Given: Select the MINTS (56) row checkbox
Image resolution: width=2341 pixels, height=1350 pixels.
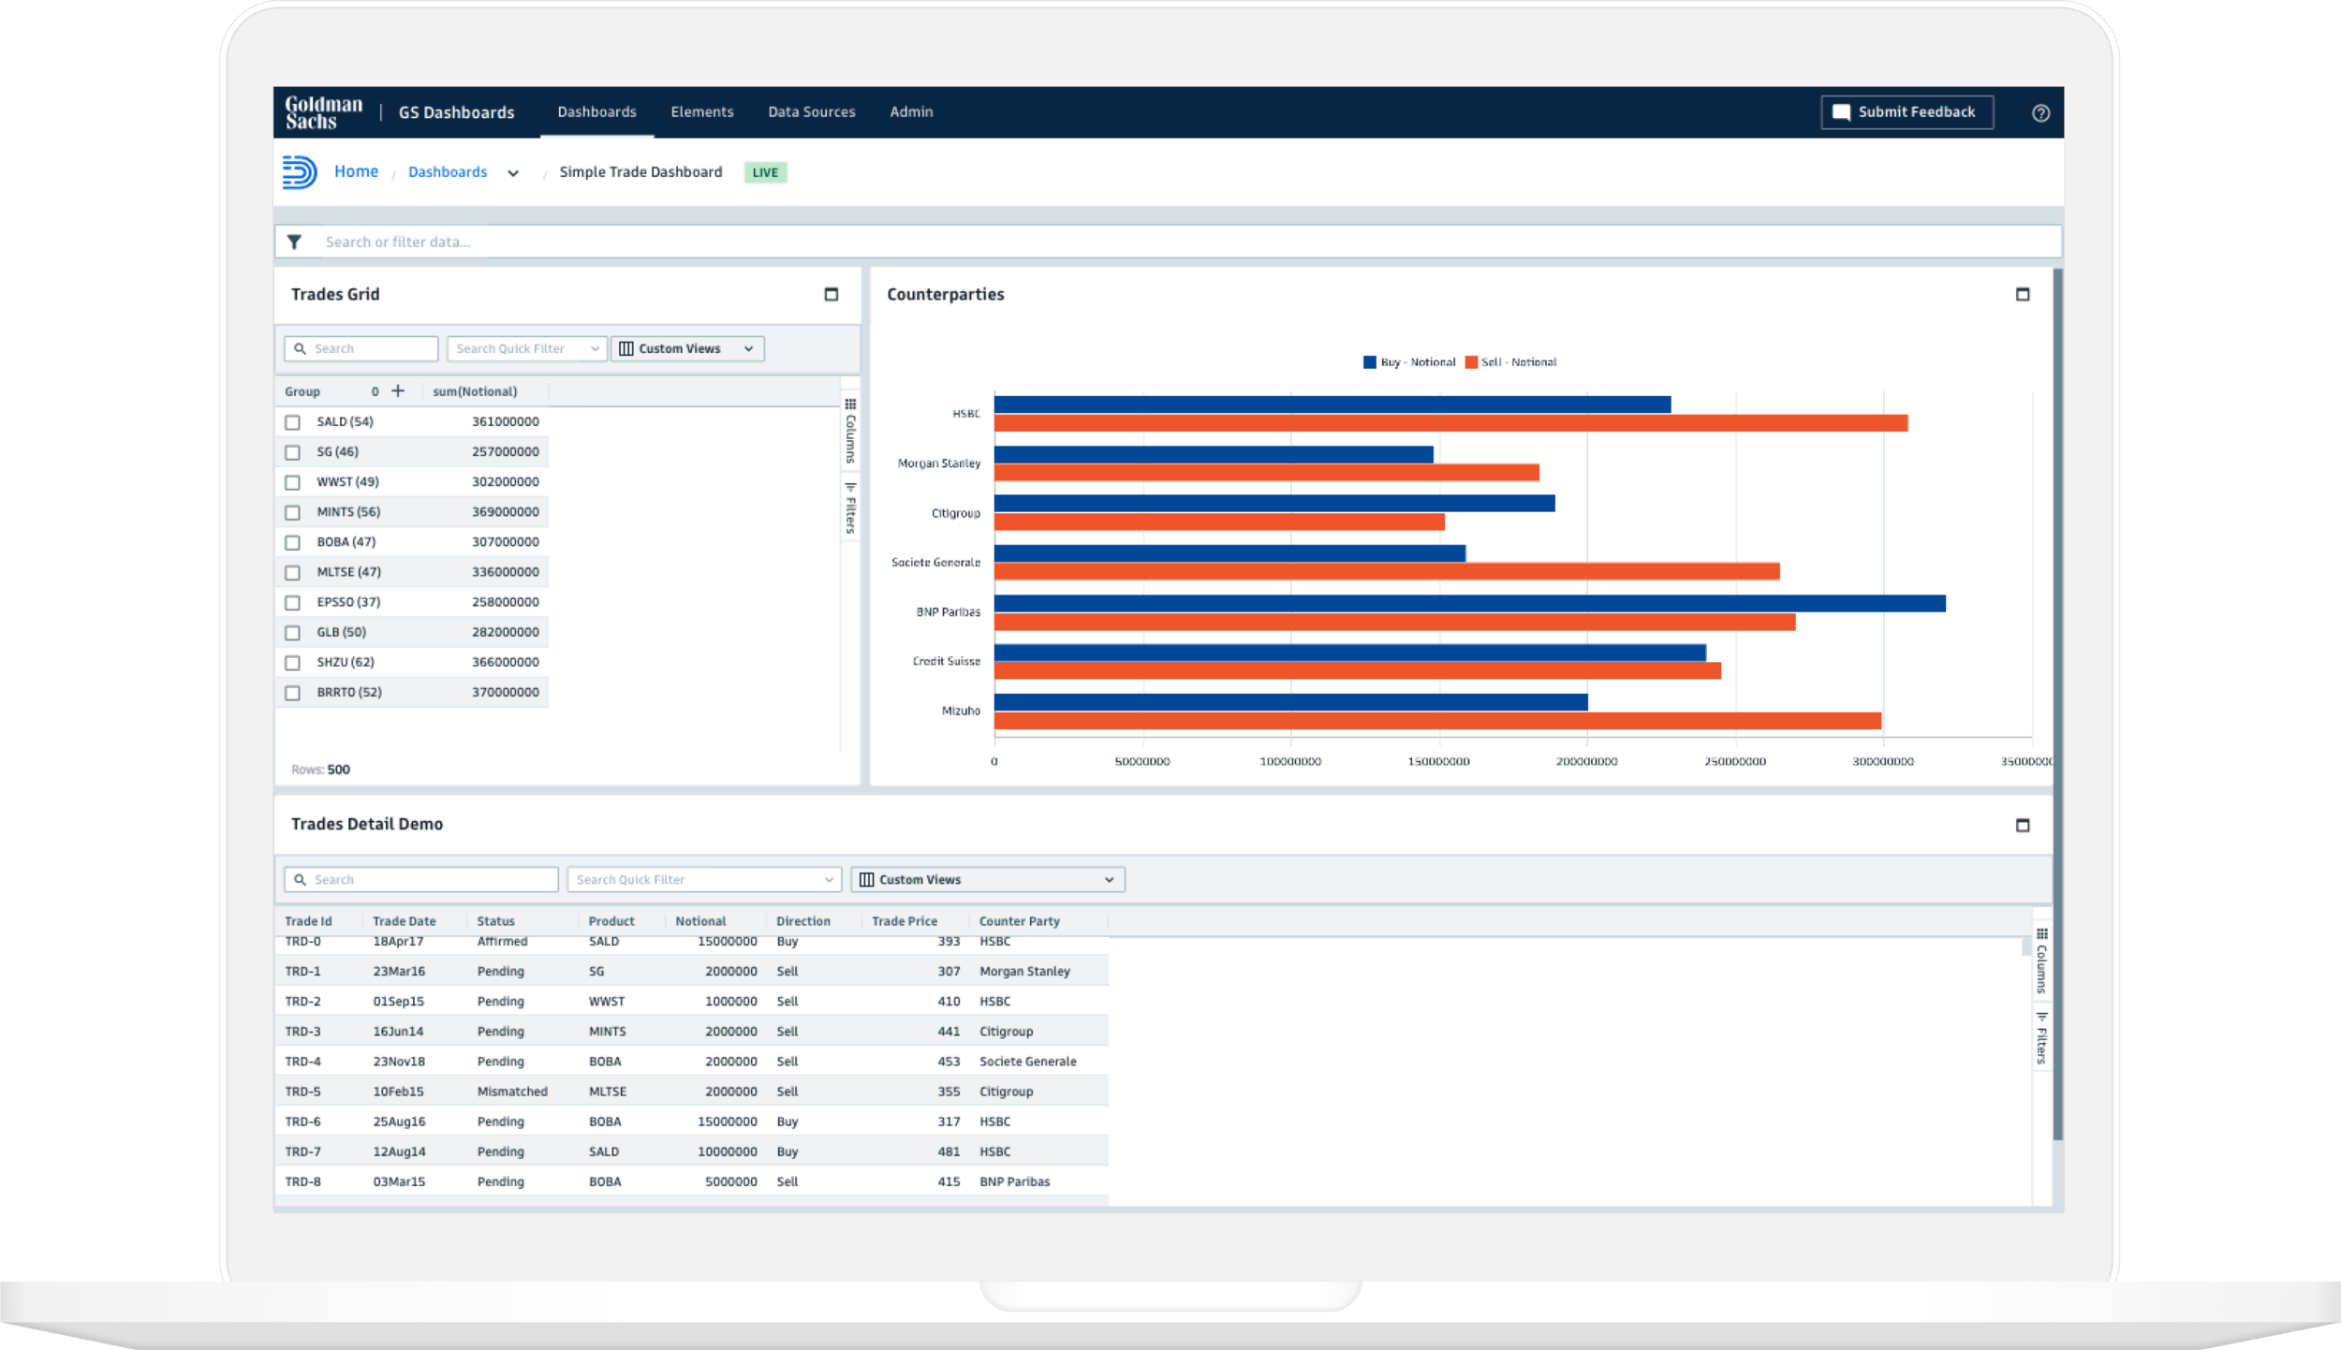Looking at the screenshot, I should 293,512.
